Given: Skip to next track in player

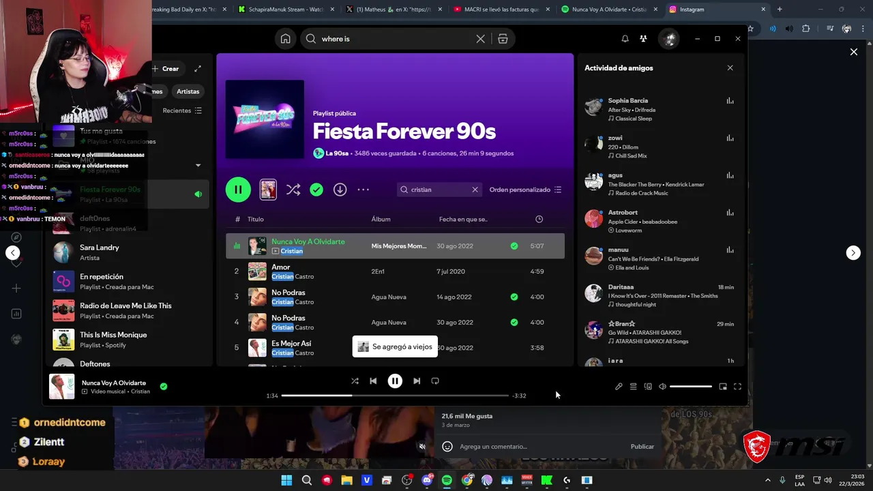Looking at the screenshot, I should click(417, 381).
